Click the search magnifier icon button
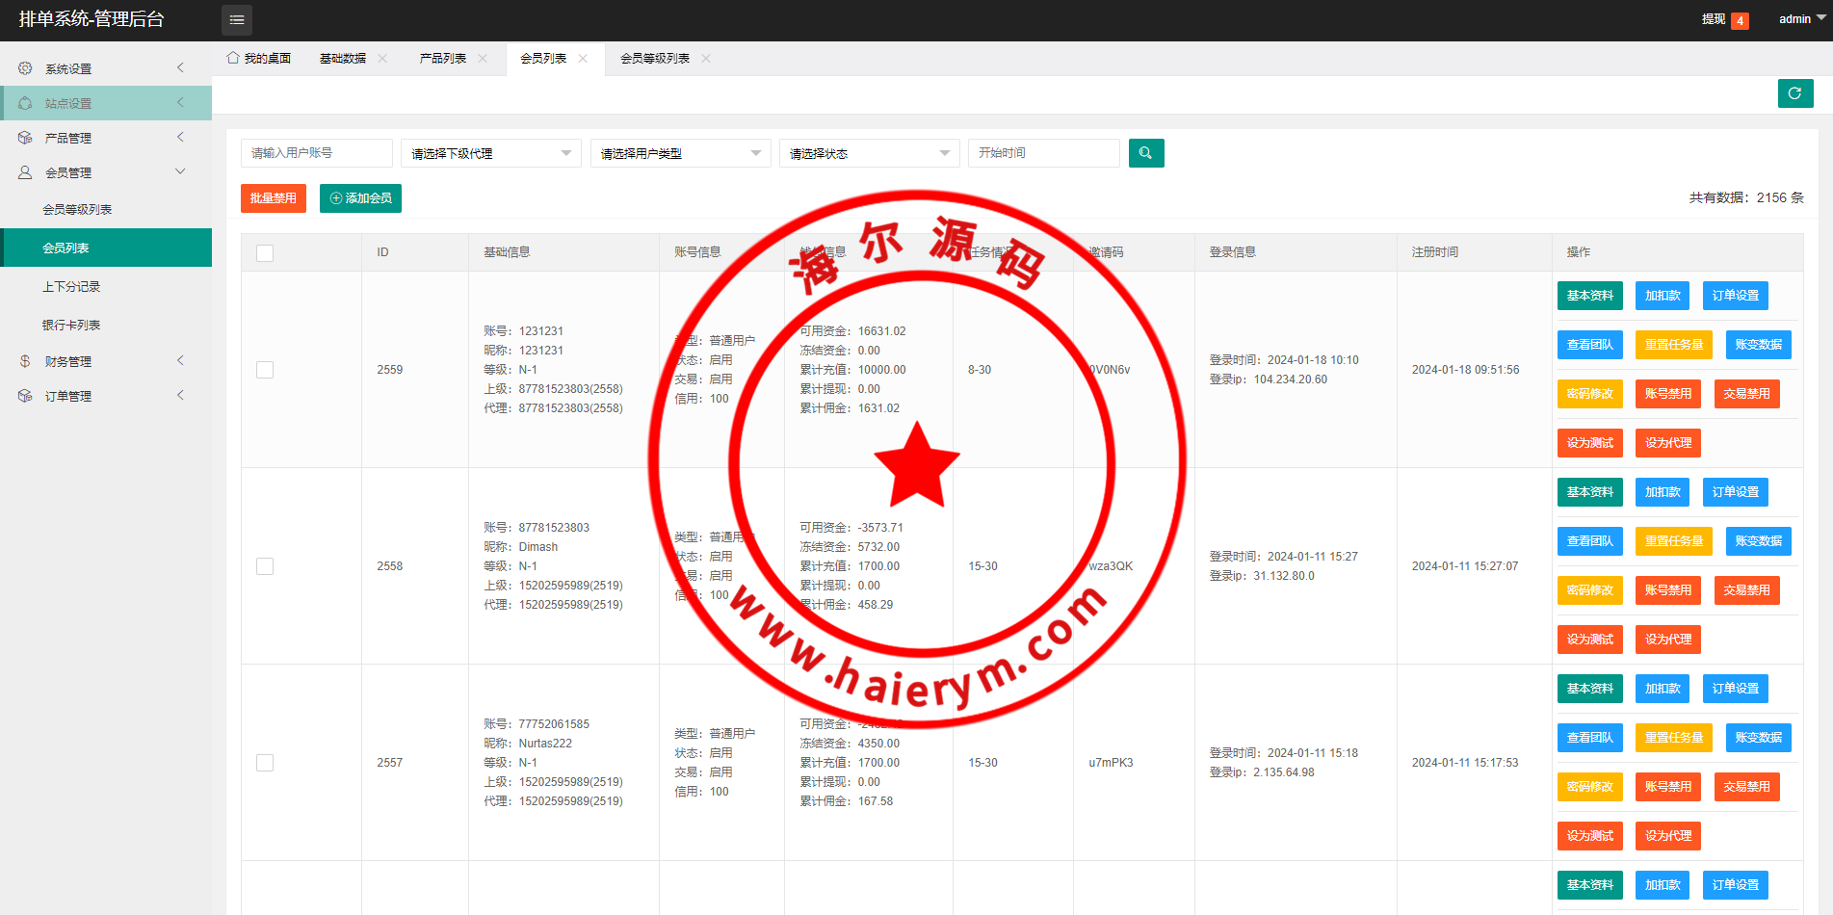The image size is (1833, 915). pyautogui.click(x=1145, y=153)
